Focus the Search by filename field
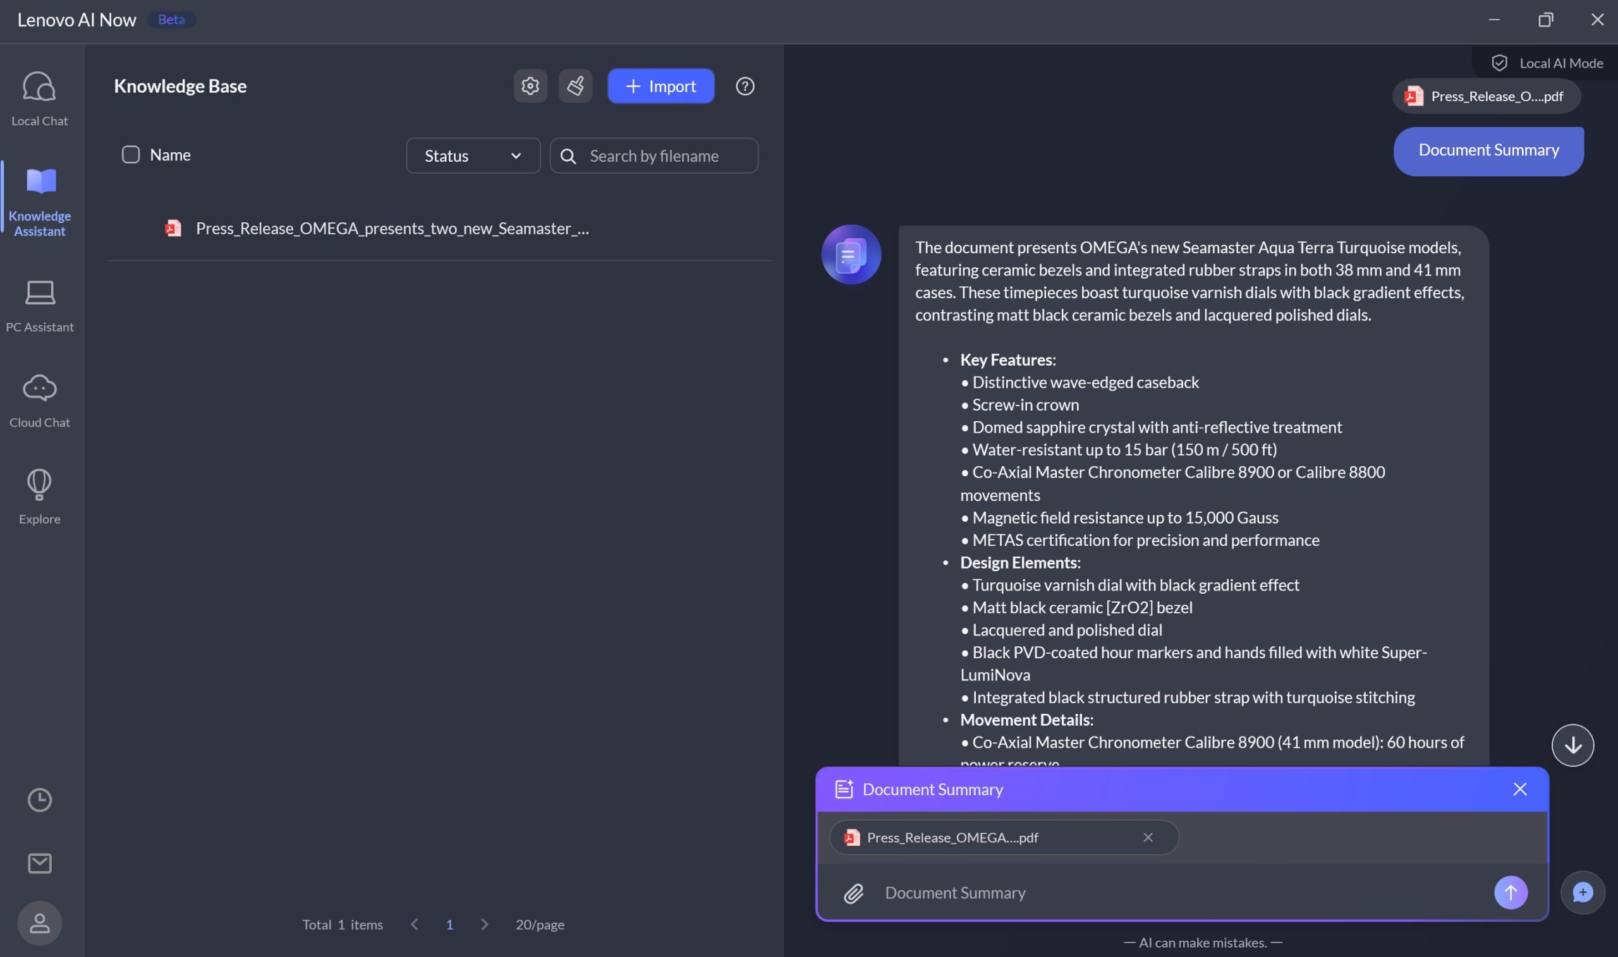The width and height of the screenshot is (1618, 957). point(667,155)
